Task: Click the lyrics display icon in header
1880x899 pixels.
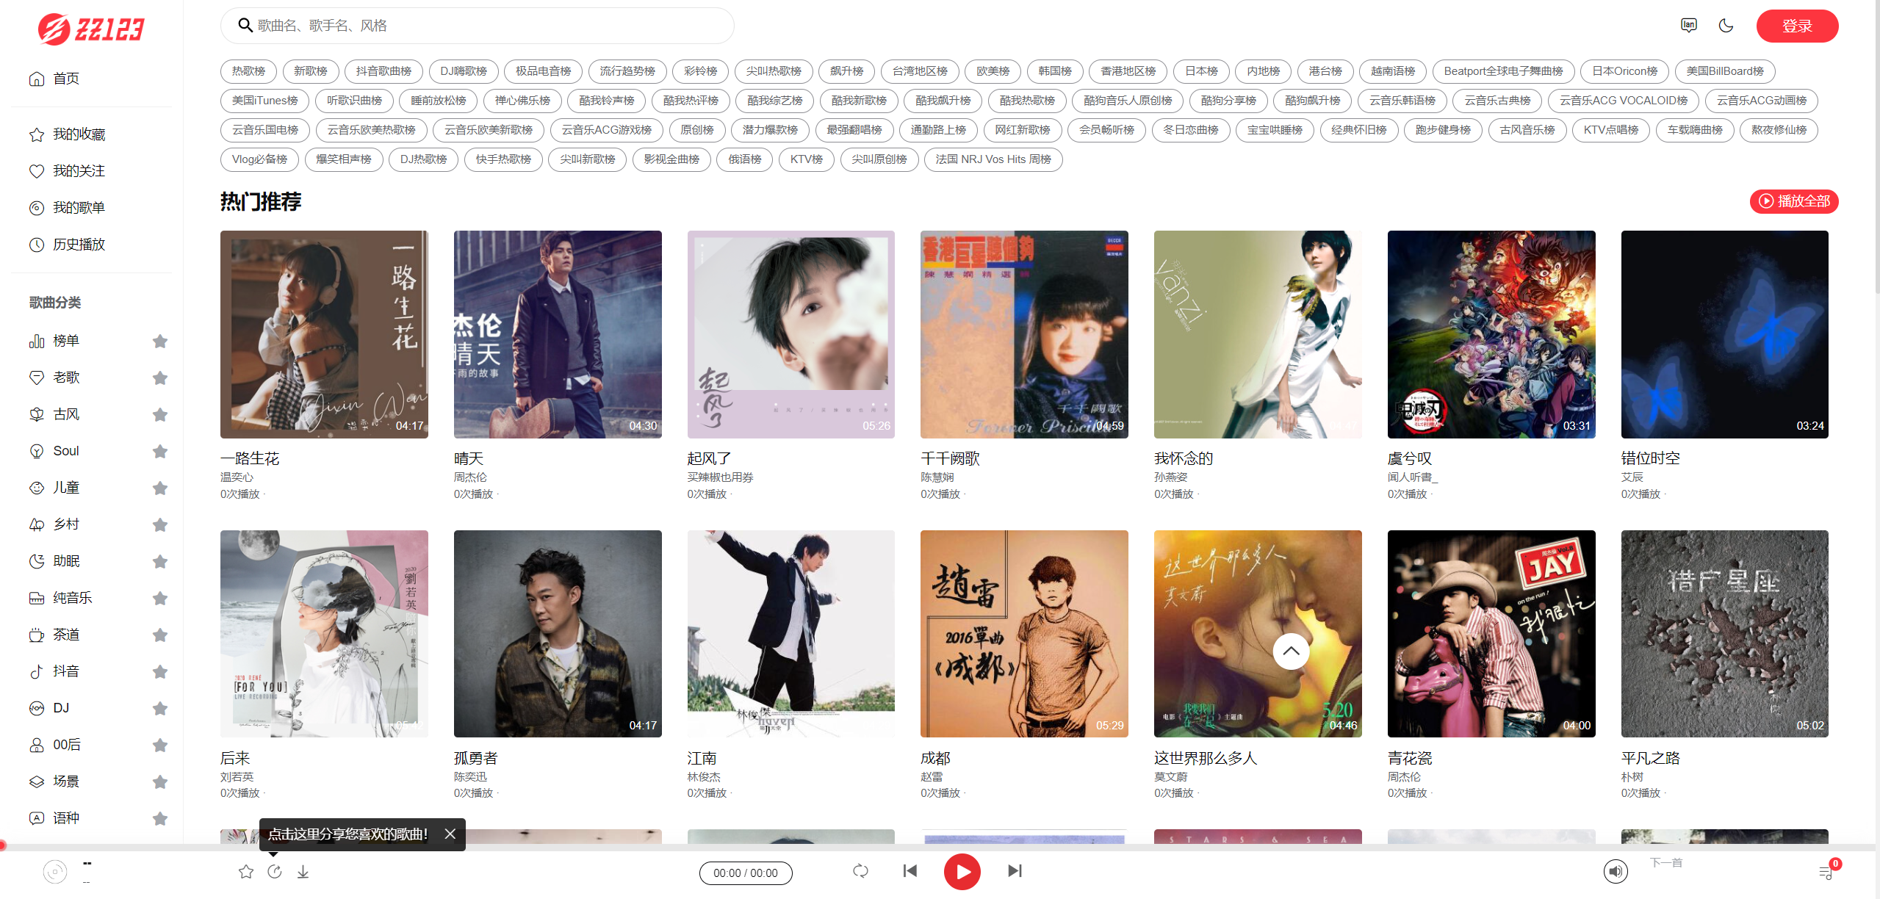Action: pyautogui.click(x=1689, y=26)
